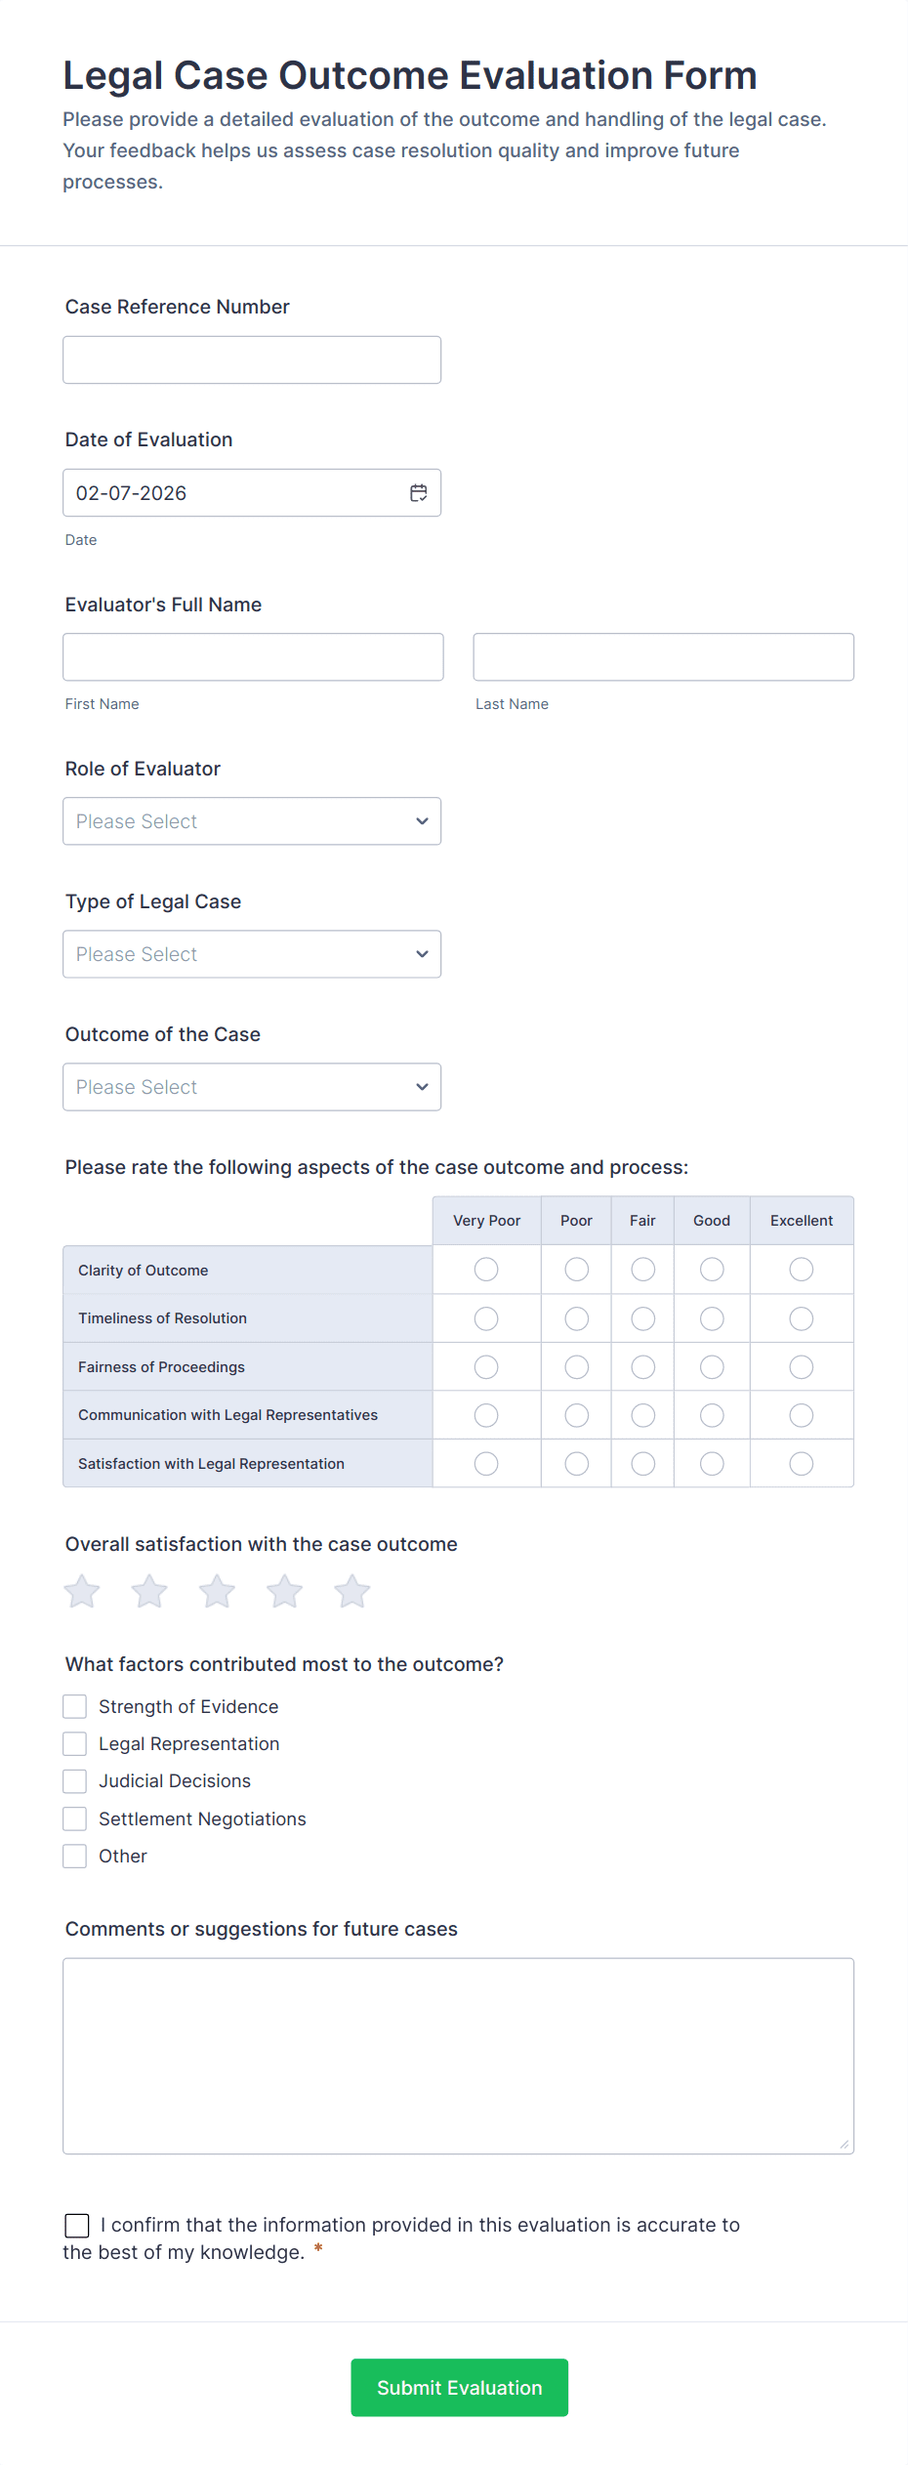Screen dimensions: 908x2465
Task: Rate overall satisfaction one star
Action: (x=82, y=1592)
